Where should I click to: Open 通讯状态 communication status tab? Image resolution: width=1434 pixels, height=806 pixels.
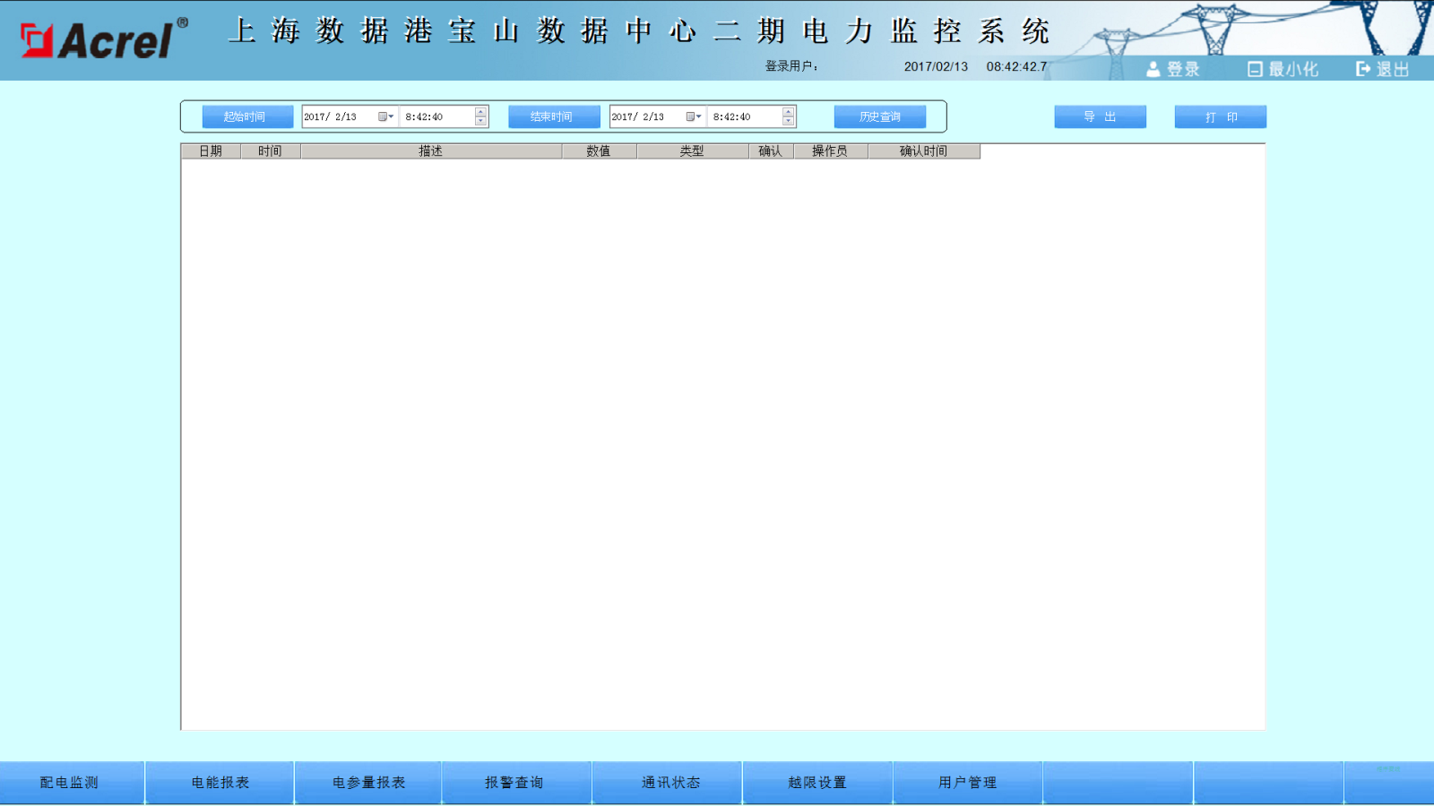pyautogui.click(x=670, y=782)
